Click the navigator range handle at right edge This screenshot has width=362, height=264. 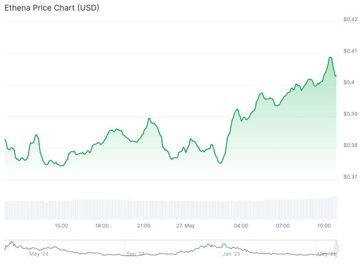point(336,249)
